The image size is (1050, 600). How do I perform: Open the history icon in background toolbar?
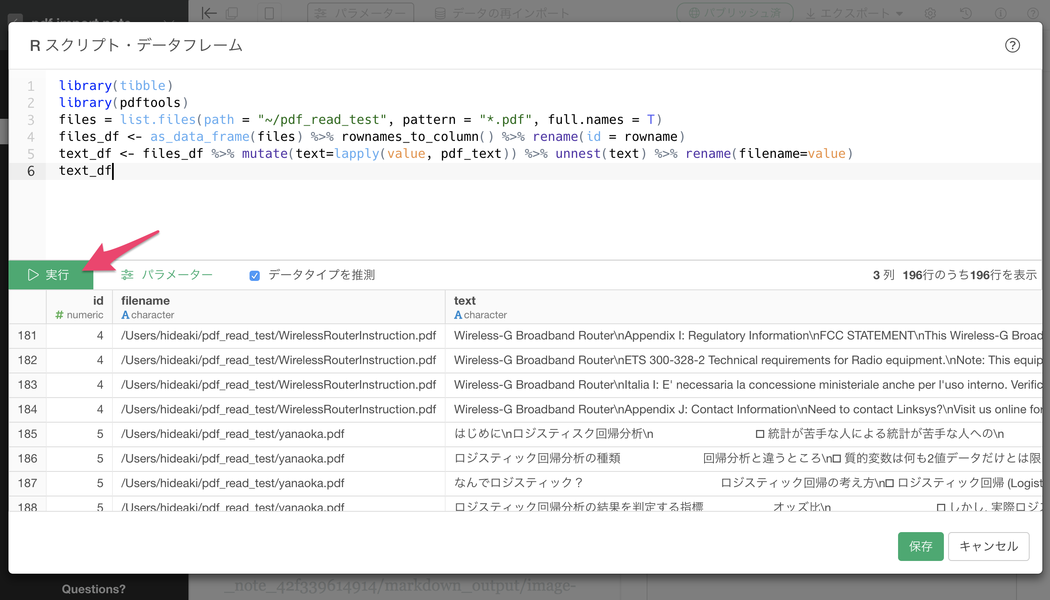click(966, 13)
